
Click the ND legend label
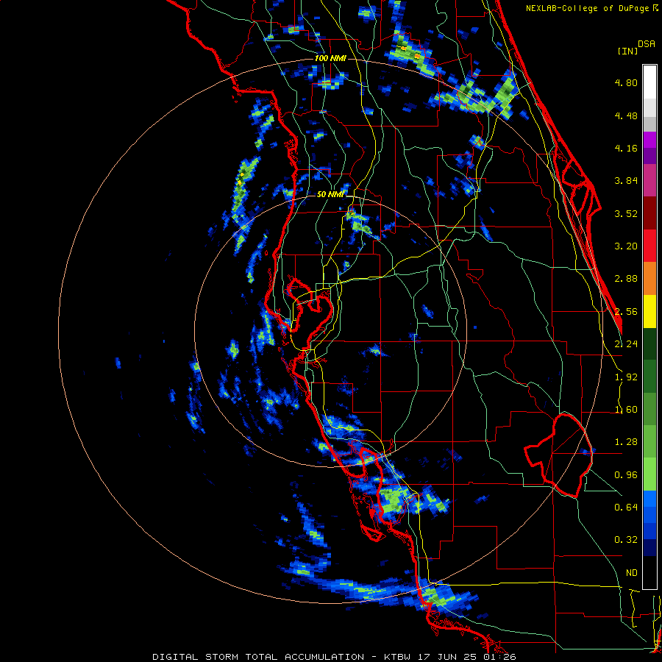(x=632, y=573)
